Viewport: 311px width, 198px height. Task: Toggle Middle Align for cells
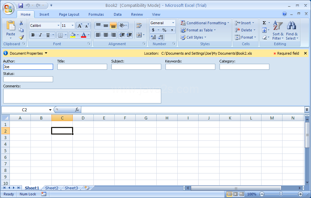click(x=106, y=25)
